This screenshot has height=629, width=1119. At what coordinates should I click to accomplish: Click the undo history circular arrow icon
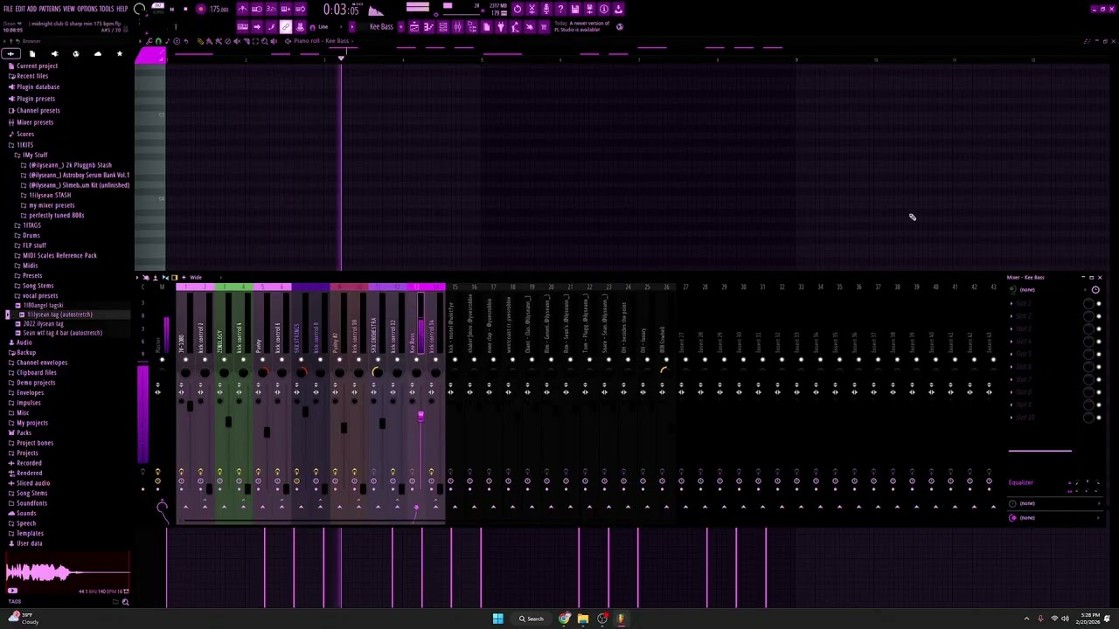point(517,10)
